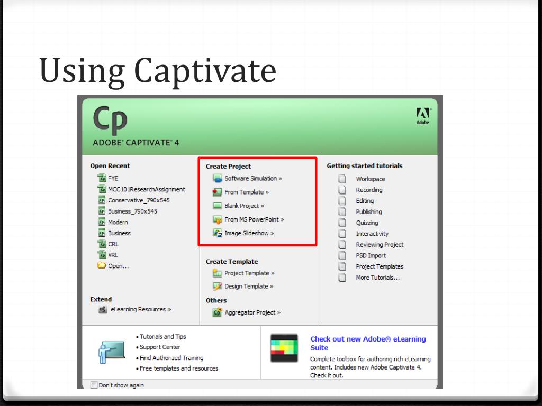
Task: Click the Project Template icon
Action: (217, 273)
